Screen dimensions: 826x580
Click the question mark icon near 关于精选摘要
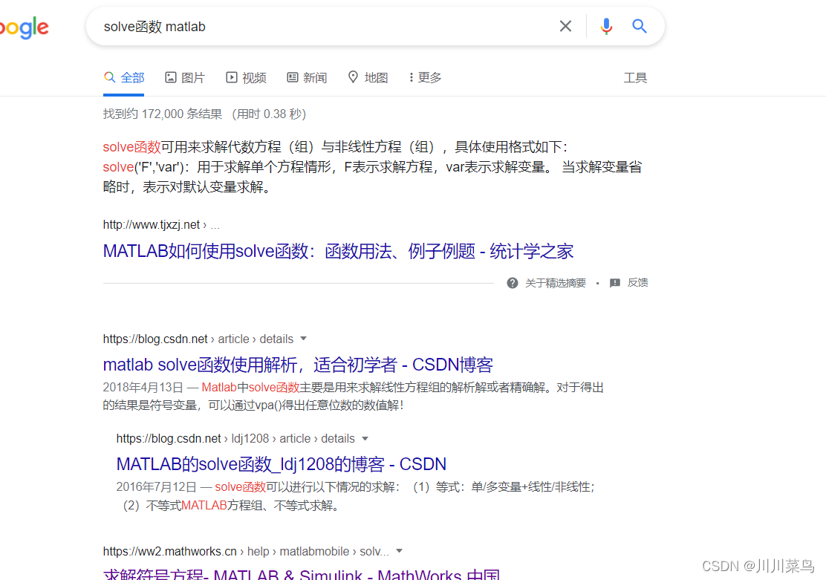coord(512,282)
